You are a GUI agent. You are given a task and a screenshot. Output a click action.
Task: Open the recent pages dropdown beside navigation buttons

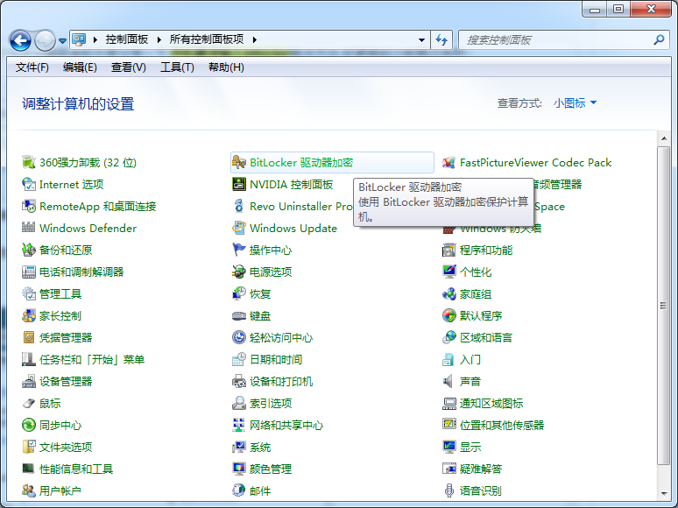(x=63, y=40)
